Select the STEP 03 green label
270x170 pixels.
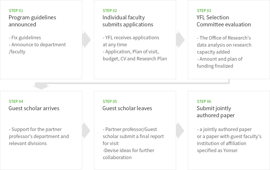204,11
